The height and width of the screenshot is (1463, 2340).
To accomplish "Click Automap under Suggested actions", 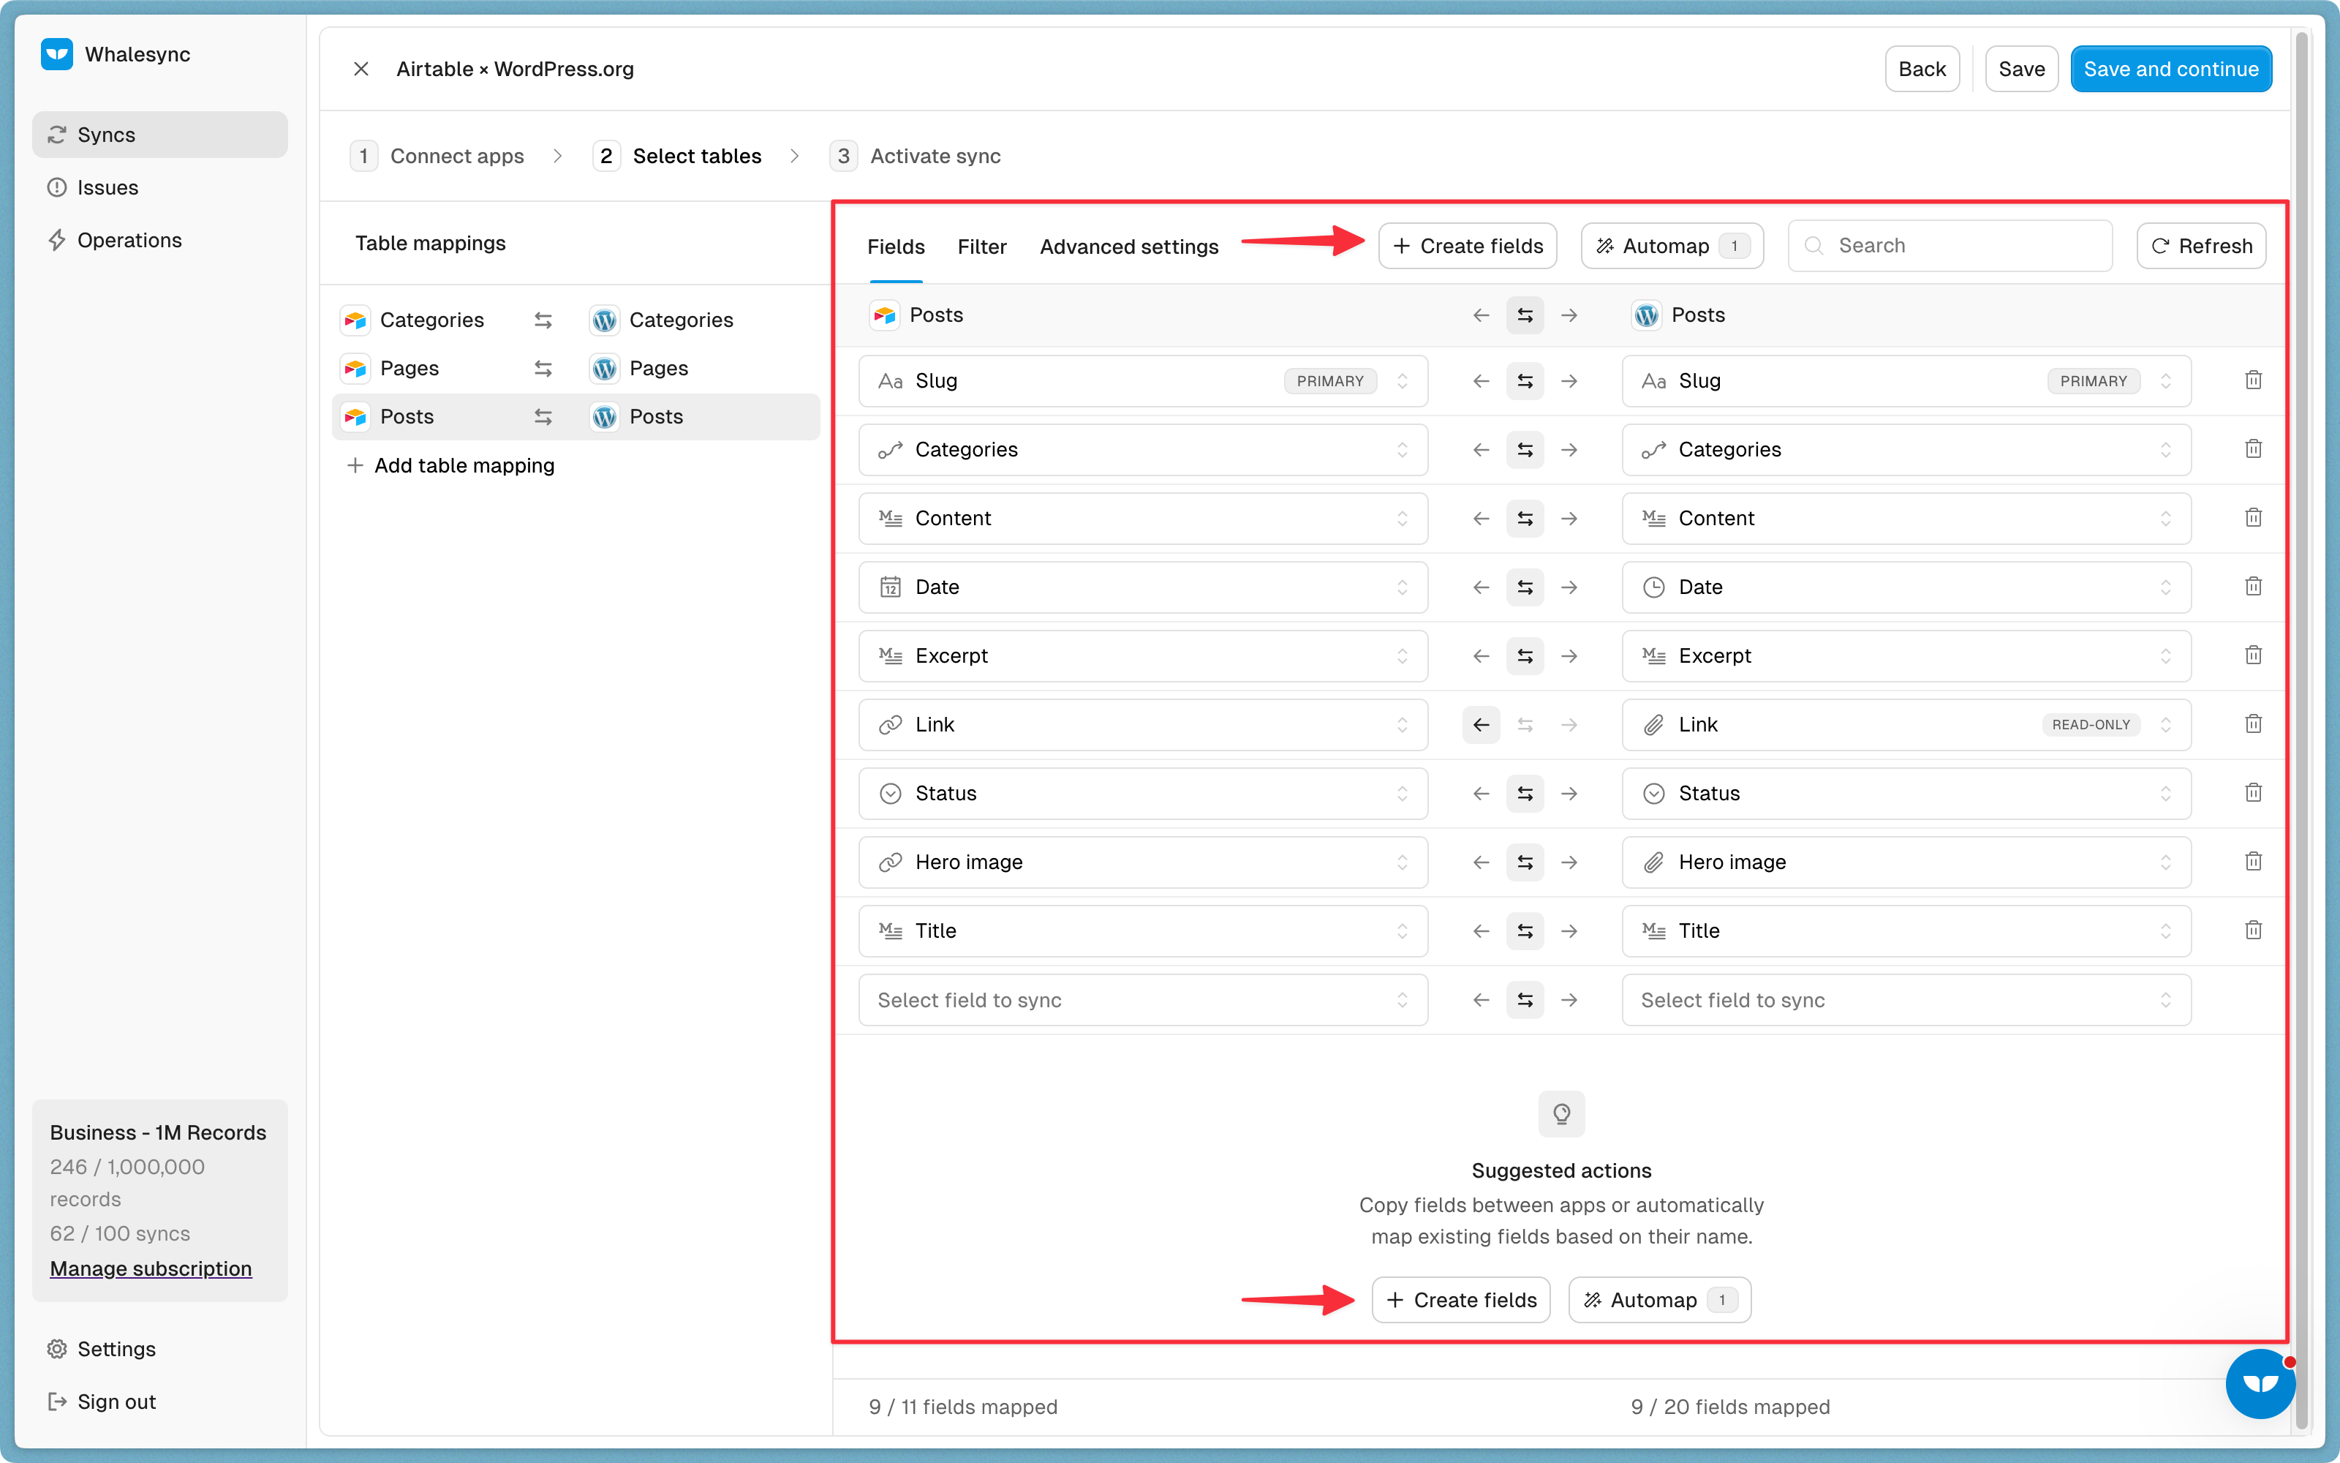I will (1659, 1299).
